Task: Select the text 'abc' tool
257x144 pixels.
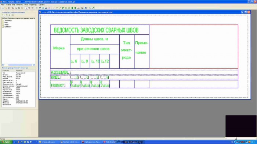Action: point(79,8)
